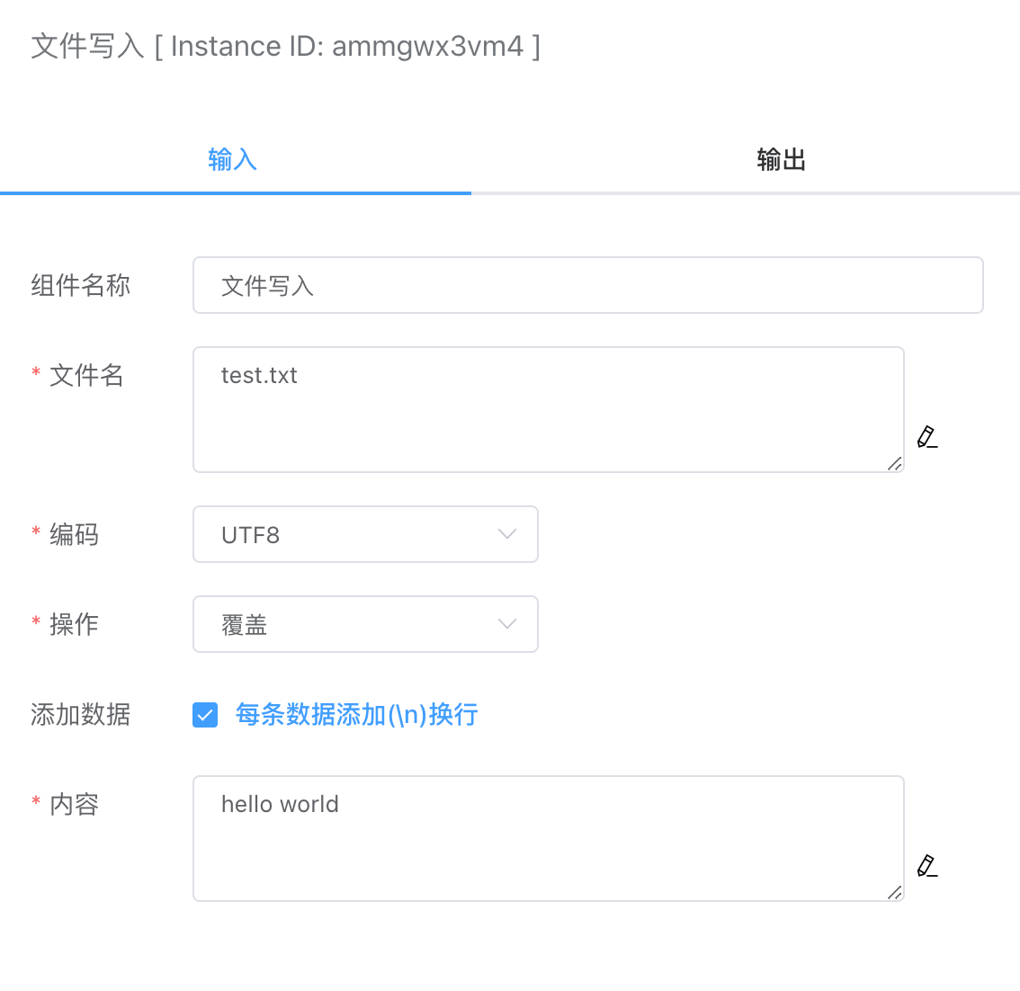Switch to the 输出 tab
This screenshot has height=991, width=1020.
(781, 159)
